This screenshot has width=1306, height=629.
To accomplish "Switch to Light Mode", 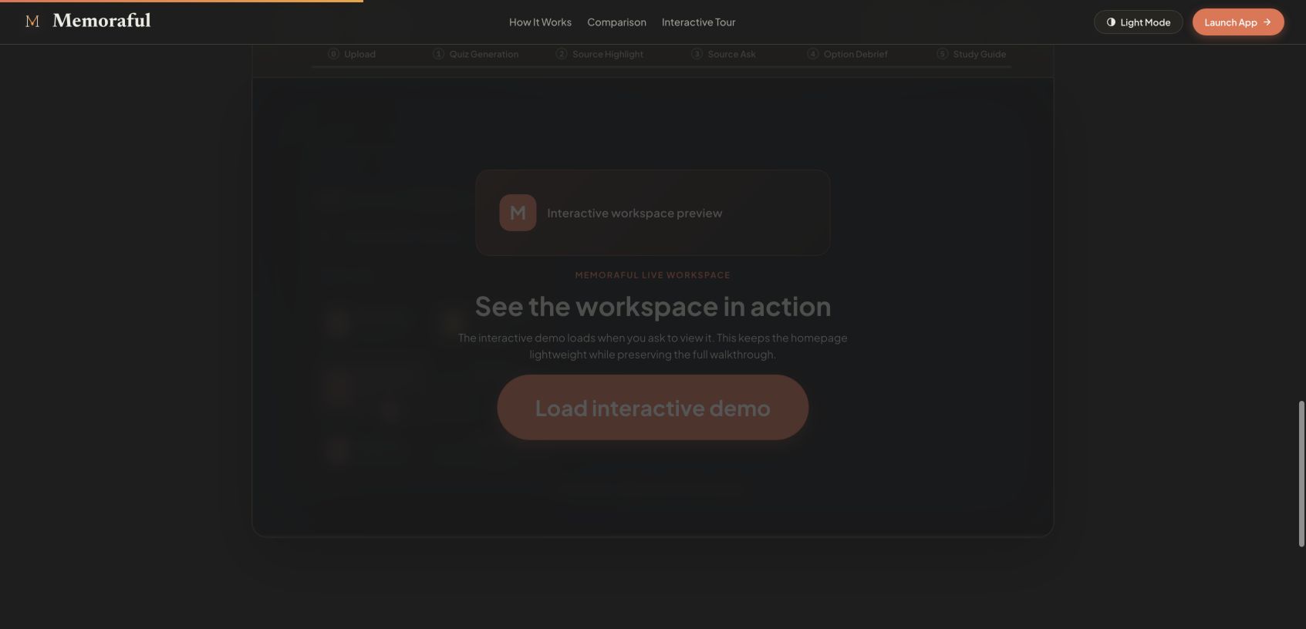I will click(1138, 22).
